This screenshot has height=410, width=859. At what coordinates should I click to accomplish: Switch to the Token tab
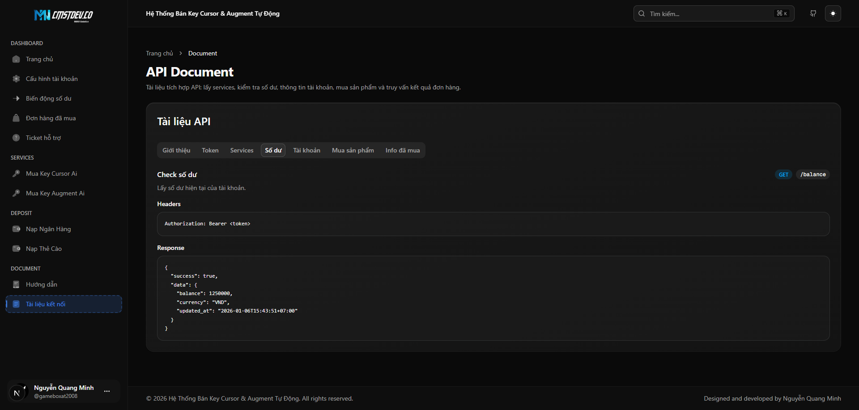click(210, 150)
